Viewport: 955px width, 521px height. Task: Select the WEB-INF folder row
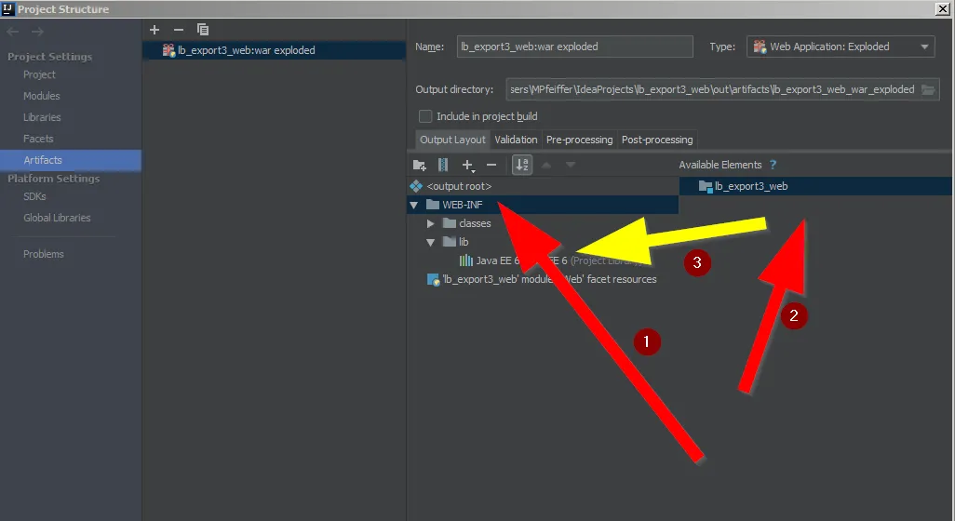[543, 205]
